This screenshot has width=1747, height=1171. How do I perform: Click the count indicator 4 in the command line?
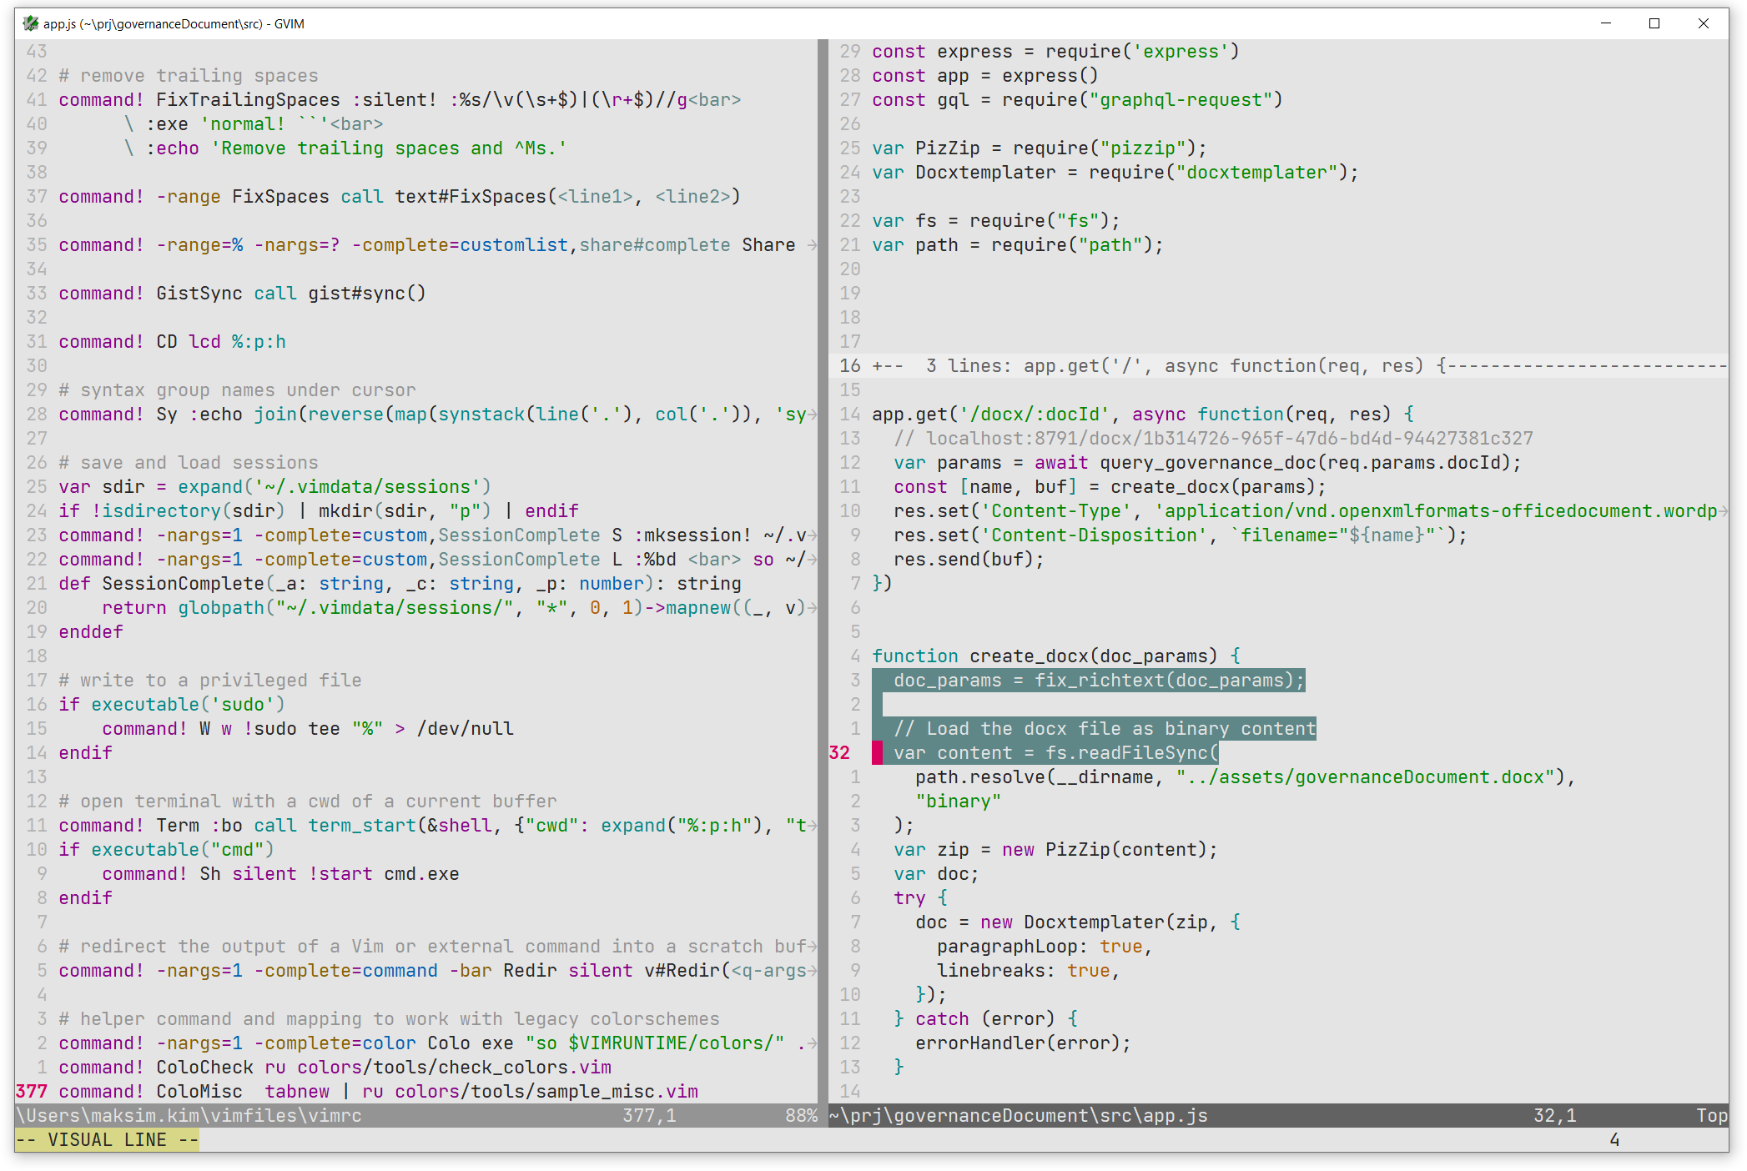point(1614,1139)
